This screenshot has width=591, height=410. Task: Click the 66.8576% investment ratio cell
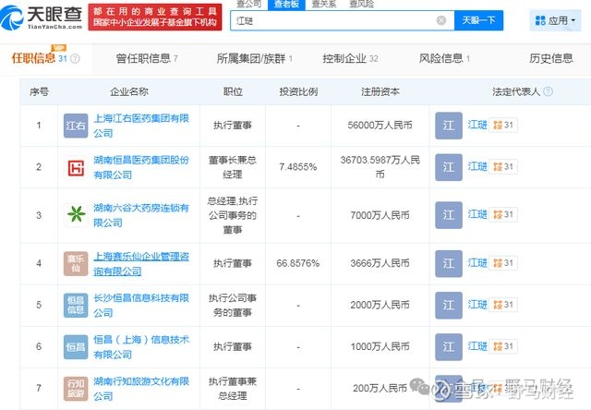297,263
